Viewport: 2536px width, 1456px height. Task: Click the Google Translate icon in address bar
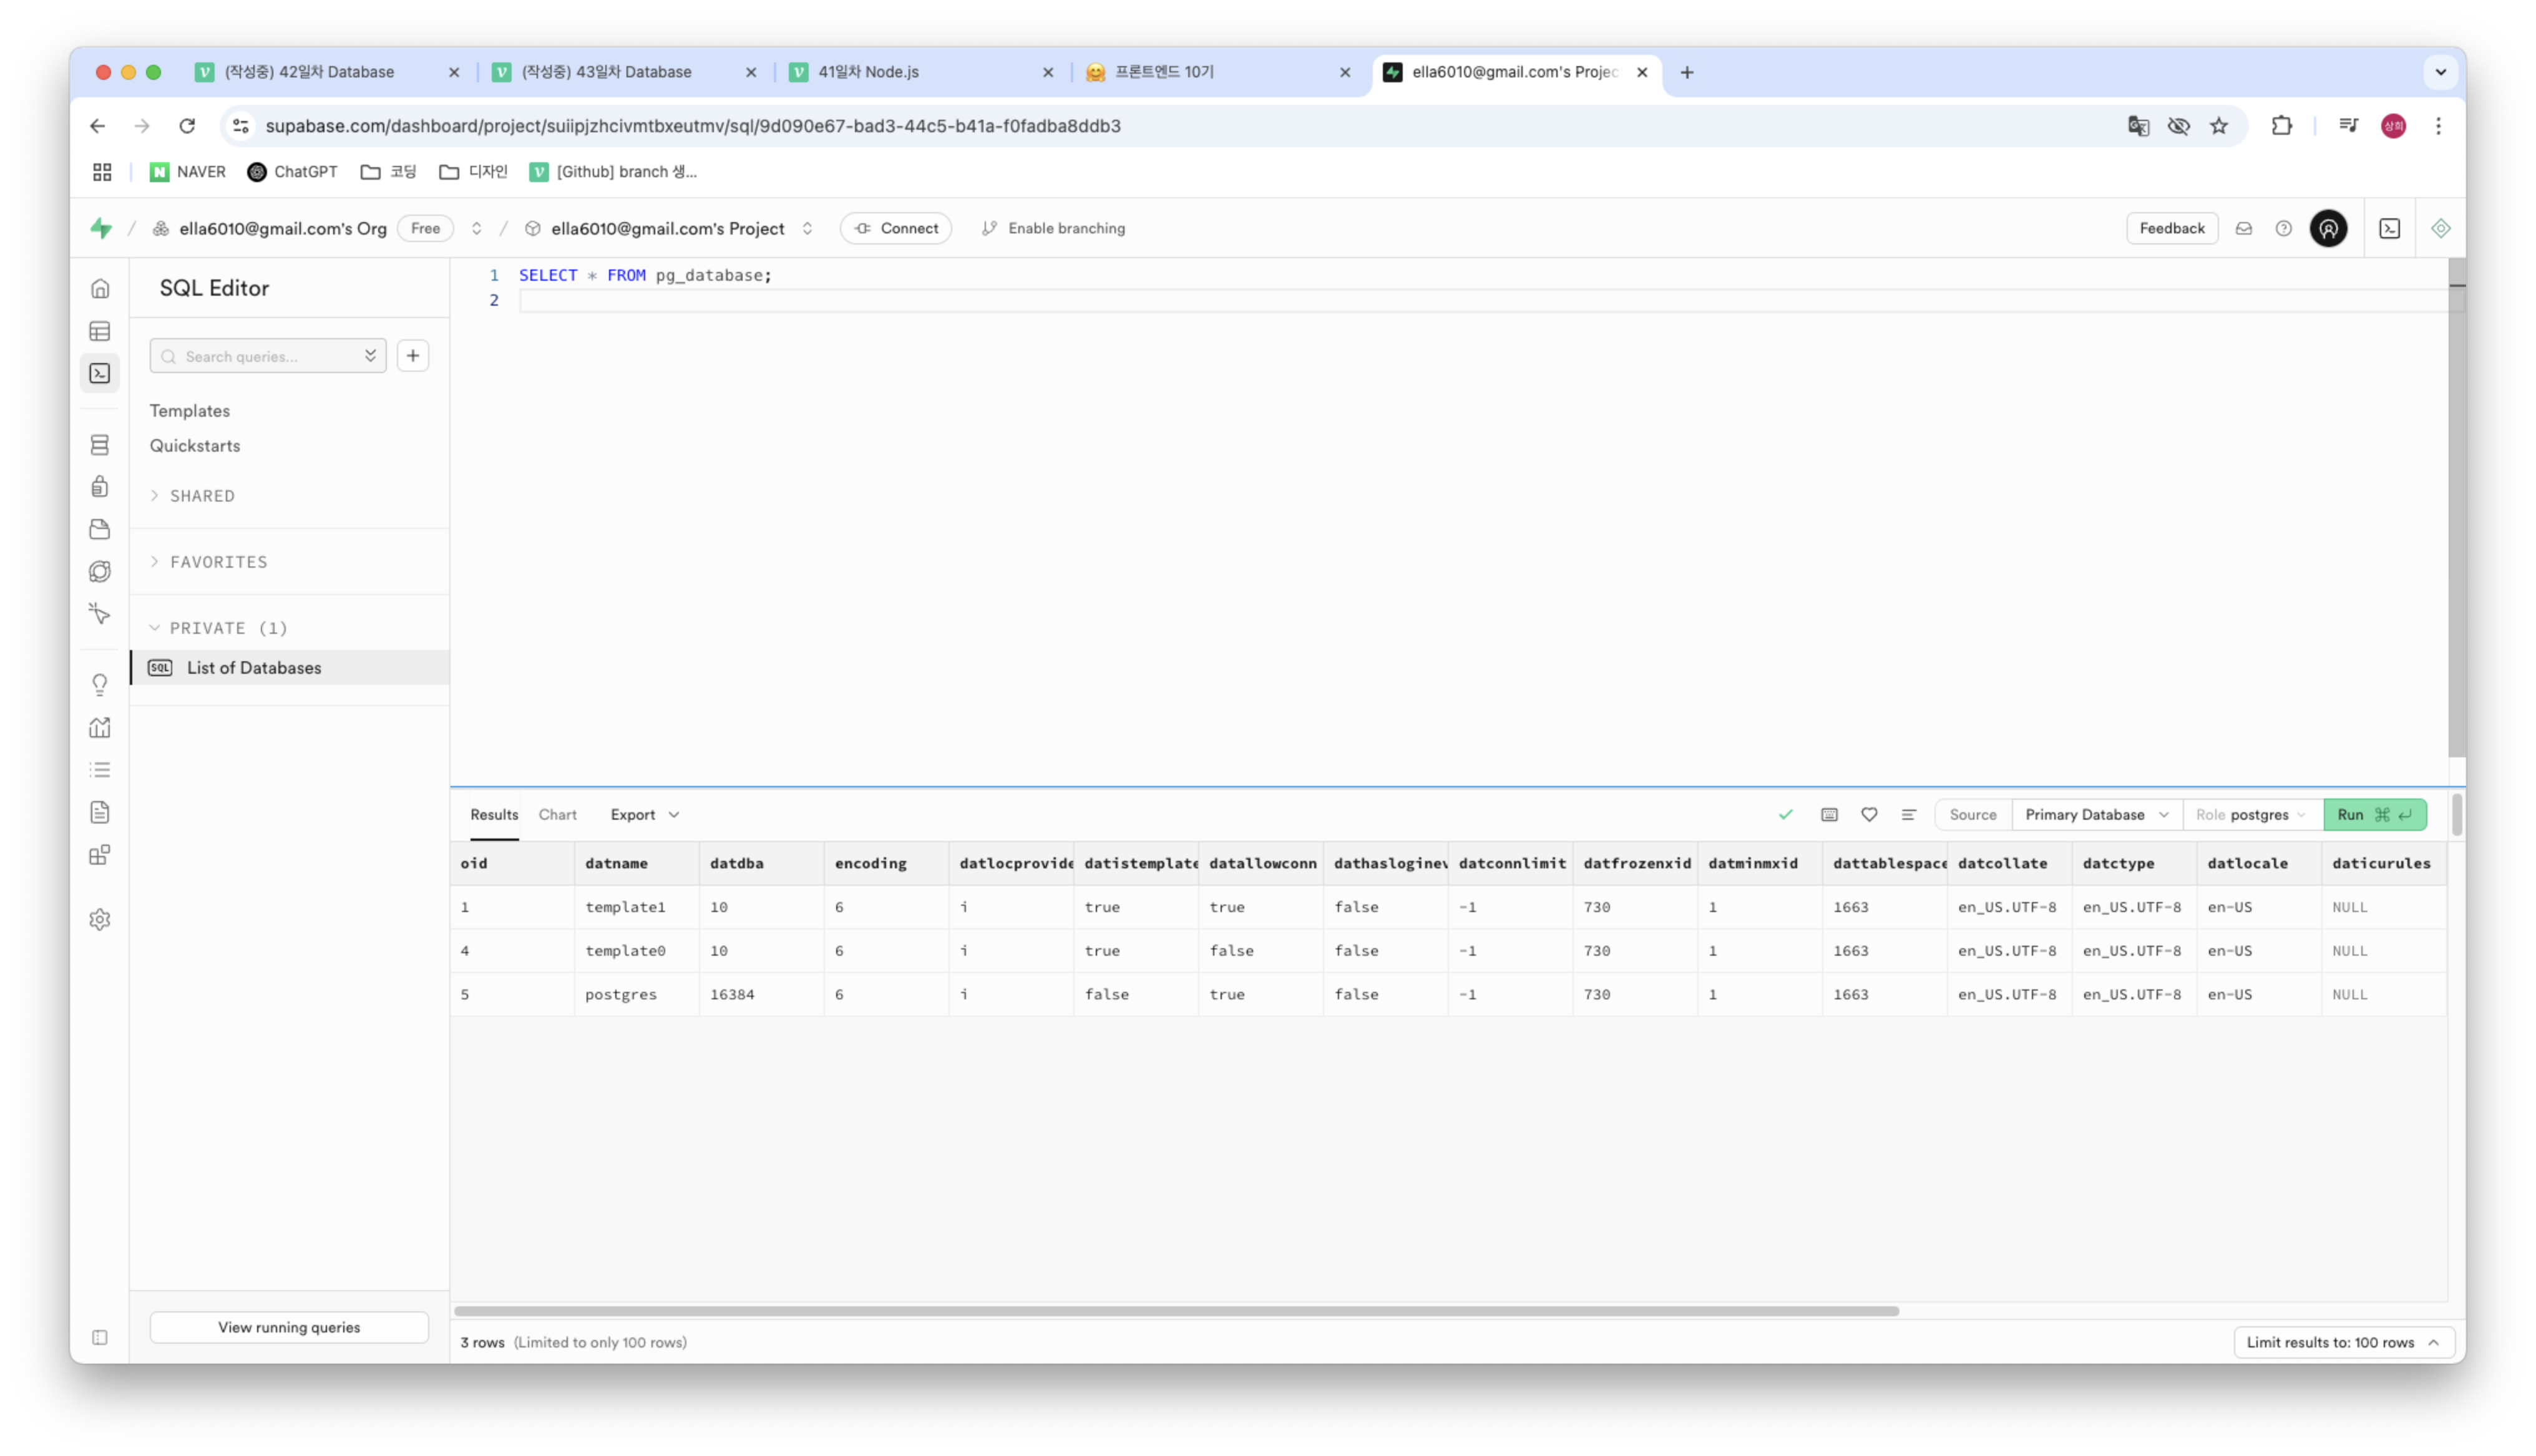(x=2138, y=126)
